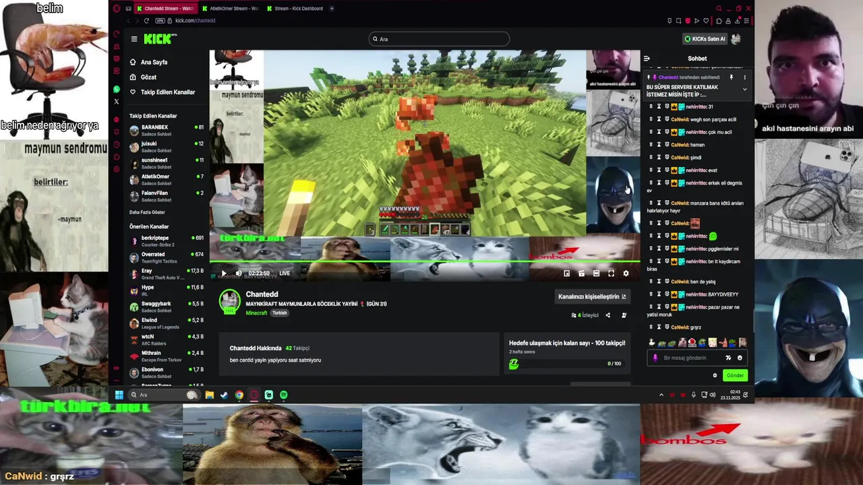Click the first duck emote

[652, 343]
